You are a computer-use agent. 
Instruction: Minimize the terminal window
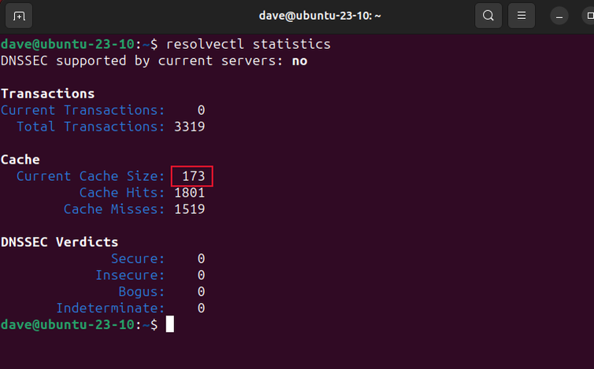click(x=559, y=16)
